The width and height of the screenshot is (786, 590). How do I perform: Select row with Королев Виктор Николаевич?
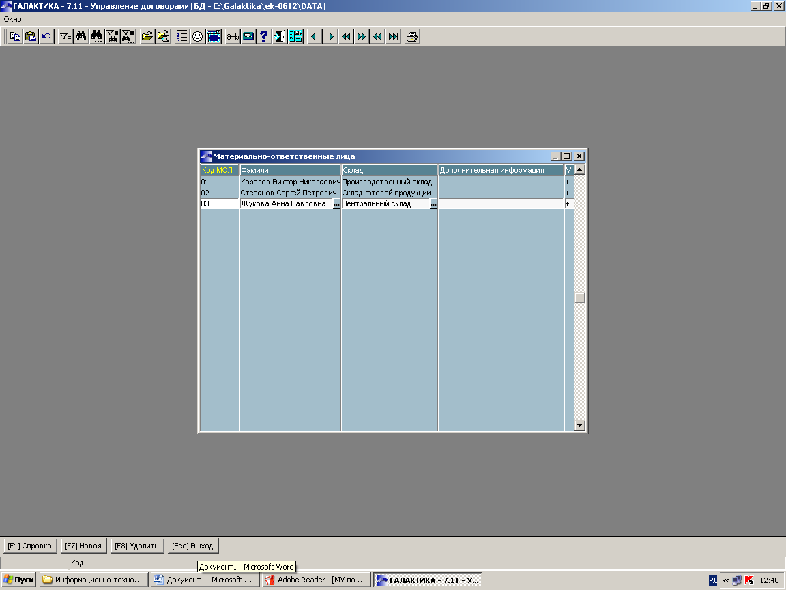point(290,182)
